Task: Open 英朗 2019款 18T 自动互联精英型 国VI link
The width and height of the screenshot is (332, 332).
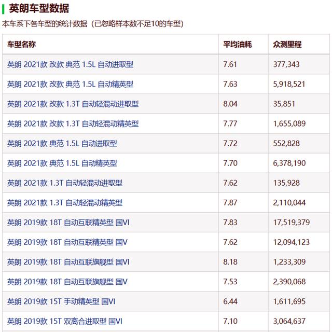Action: pos(68,223)
